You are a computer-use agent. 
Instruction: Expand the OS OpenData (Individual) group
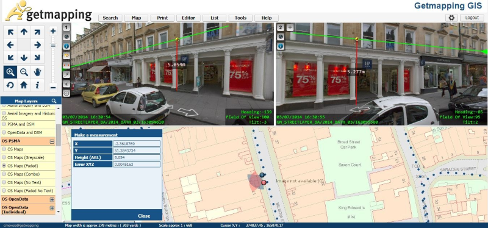point(52,208)
